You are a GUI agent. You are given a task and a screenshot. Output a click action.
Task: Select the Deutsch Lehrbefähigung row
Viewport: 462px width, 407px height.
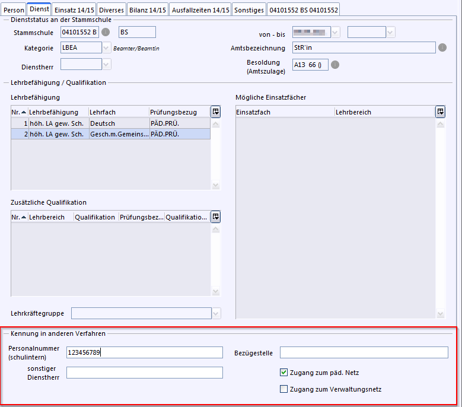click(x=110, y=123)
